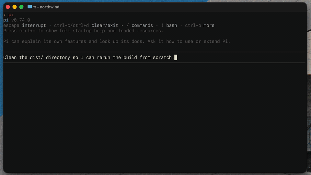Viewport: 311px width, 175px height.
Task: Click the 'pi' command text on first line
Action: click(11, 15)
